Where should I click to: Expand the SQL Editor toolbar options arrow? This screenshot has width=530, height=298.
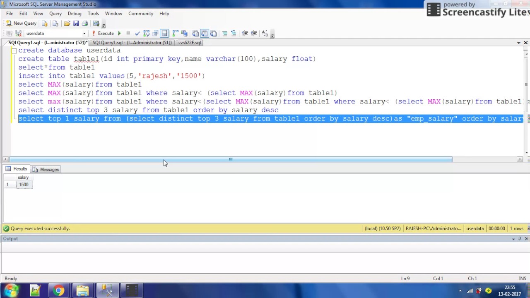point(272,34)
